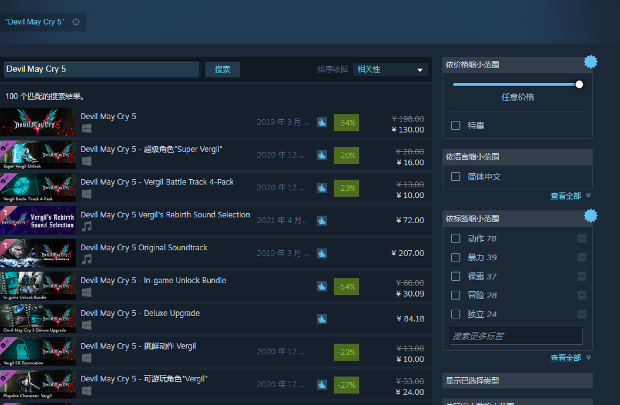
Task: Click the 搜索 search button
Action: [x=223, y=69]
